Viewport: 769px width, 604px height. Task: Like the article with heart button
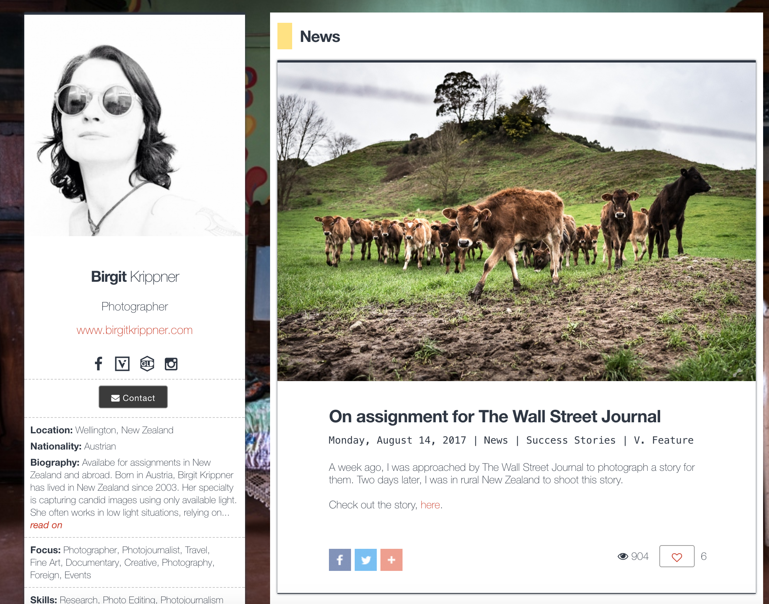coord(677,556)
